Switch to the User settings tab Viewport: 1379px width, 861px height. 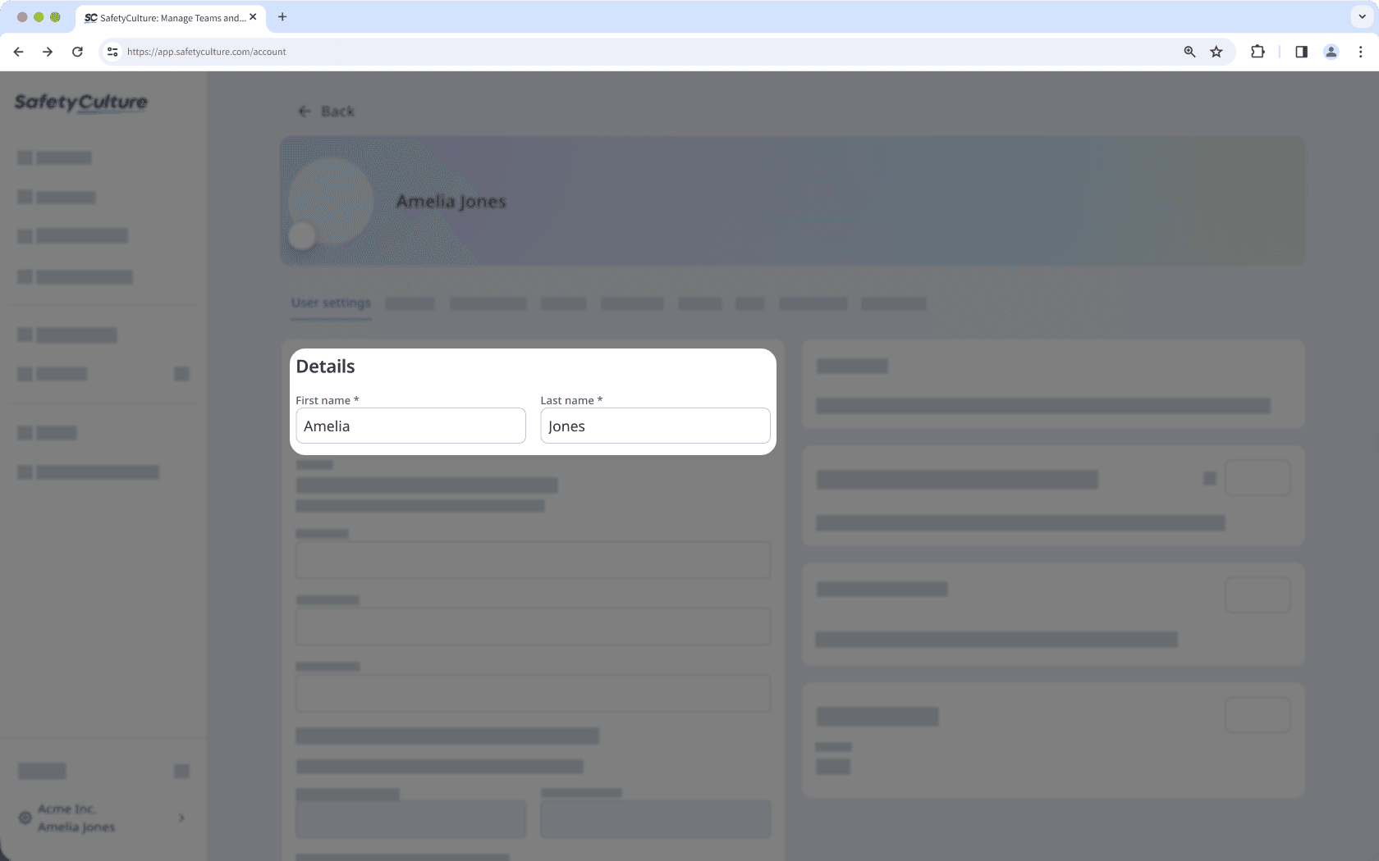[330, 303]
